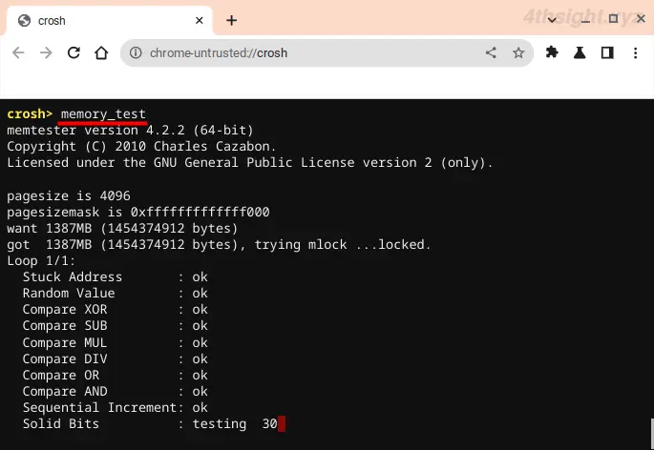Click the memory_test command text

103,113
